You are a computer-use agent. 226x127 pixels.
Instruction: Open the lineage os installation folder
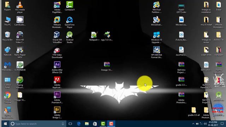(x=206, y=7)
